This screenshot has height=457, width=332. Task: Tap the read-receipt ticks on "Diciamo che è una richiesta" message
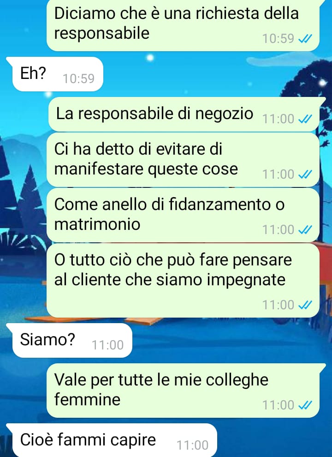tap(306, 38)
